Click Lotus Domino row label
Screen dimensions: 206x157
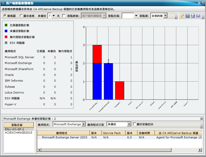pos(14,92)
